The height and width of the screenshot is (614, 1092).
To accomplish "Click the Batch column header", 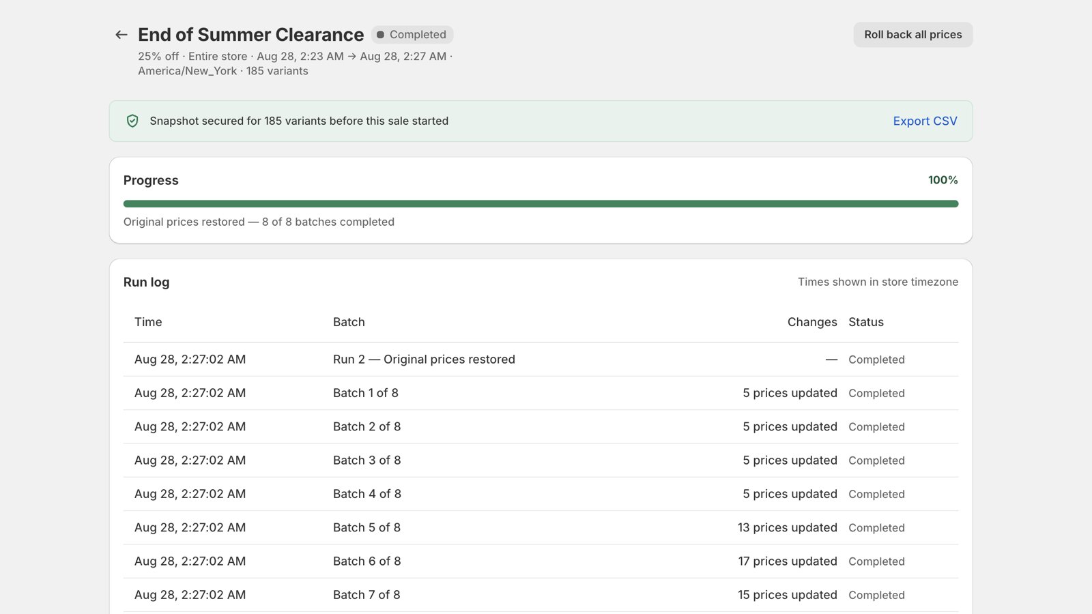I will pyautogui.click(x=349, y=322).
